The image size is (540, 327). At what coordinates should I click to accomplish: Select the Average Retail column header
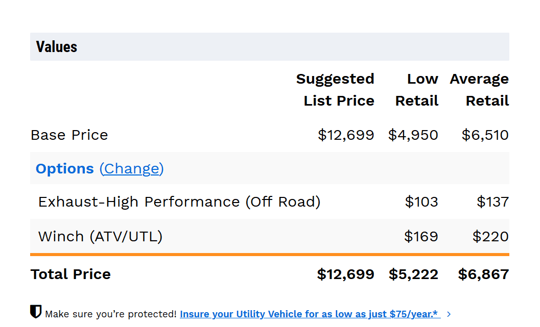tap(479, 90)
